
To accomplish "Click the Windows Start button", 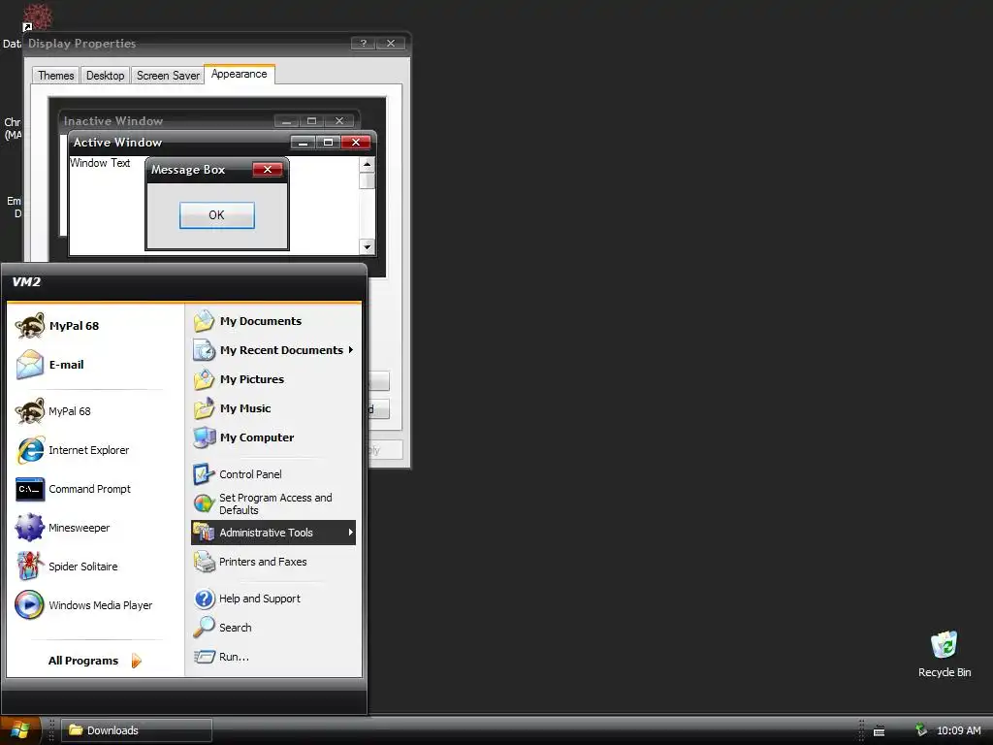I will (20, 730).
